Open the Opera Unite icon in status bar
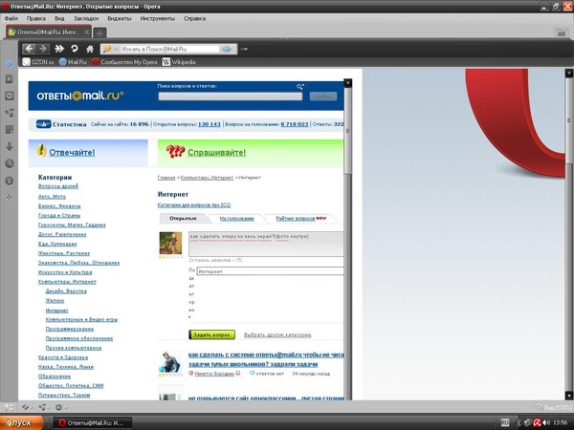Image resolution: width=574 pixels, height=430 pixels. pos(44,407)
